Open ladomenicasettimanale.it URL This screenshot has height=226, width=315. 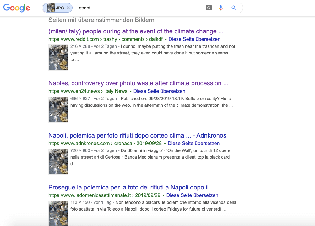pos(104,195)
